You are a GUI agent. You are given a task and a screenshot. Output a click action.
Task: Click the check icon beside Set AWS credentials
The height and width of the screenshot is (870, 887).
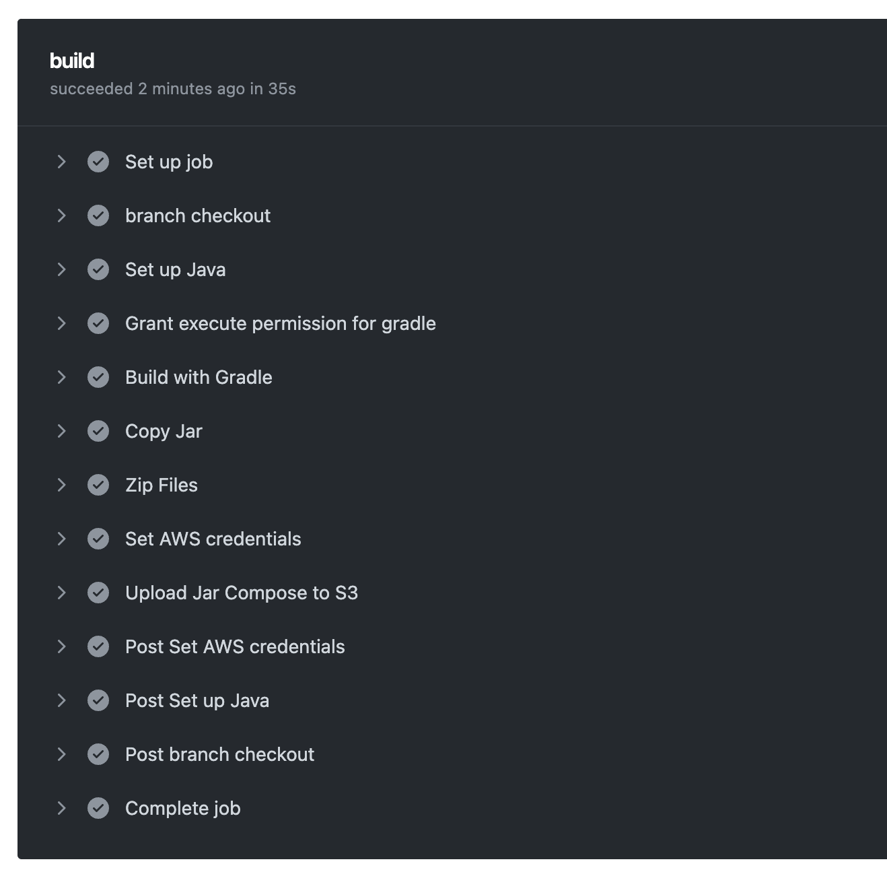98,539
